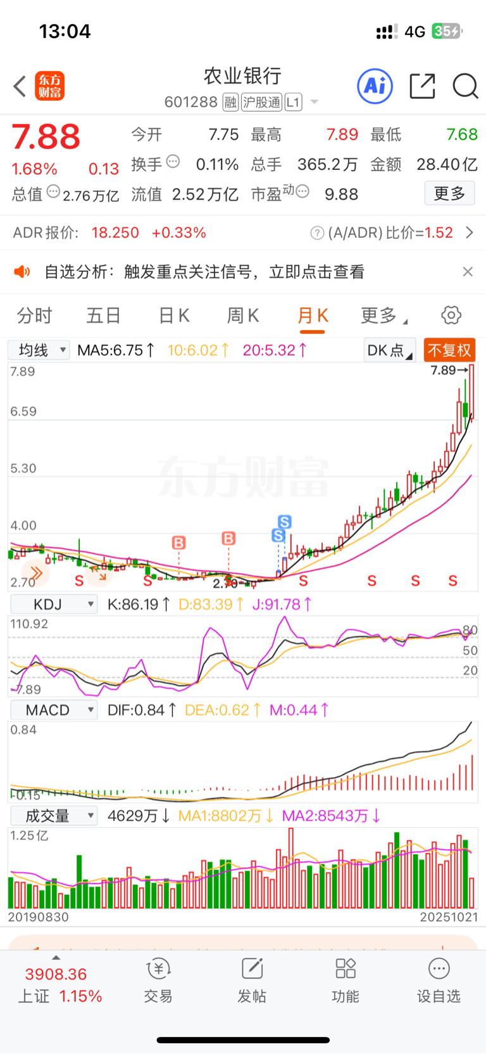Open chart settings gear icon
Viewport: 486px width, 1054px height.
point(451,315)
